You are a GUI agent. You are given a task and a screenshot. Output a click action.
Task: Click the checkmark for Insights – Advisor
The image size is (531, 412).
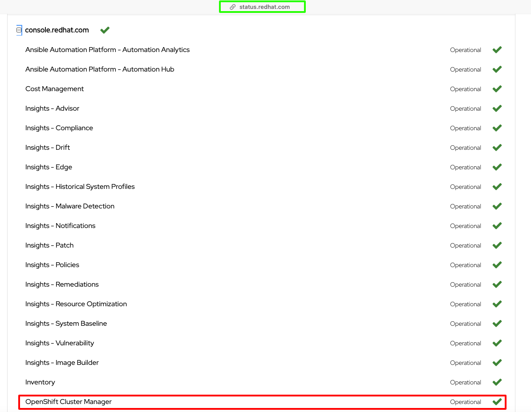(x=497, y=108)
